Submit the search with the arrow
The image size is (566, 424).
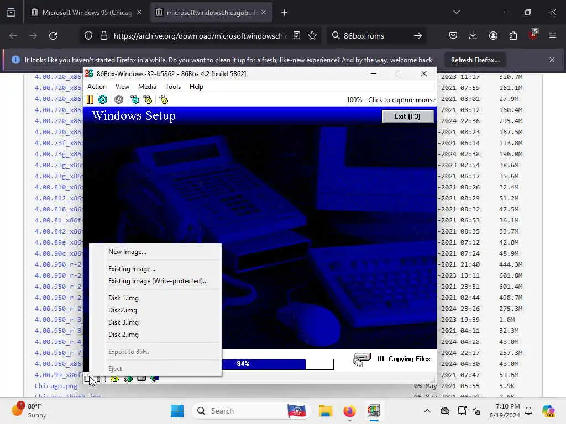[x=418, y=36]
